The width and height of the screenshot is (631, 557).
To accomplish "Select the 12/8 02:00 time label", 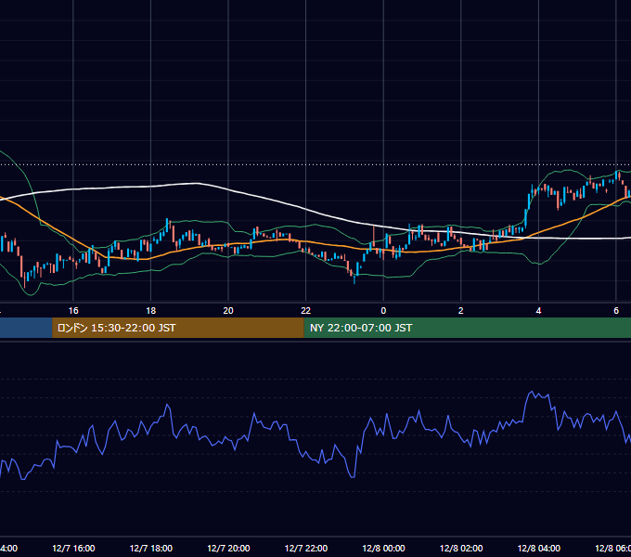I will [461, 548].
